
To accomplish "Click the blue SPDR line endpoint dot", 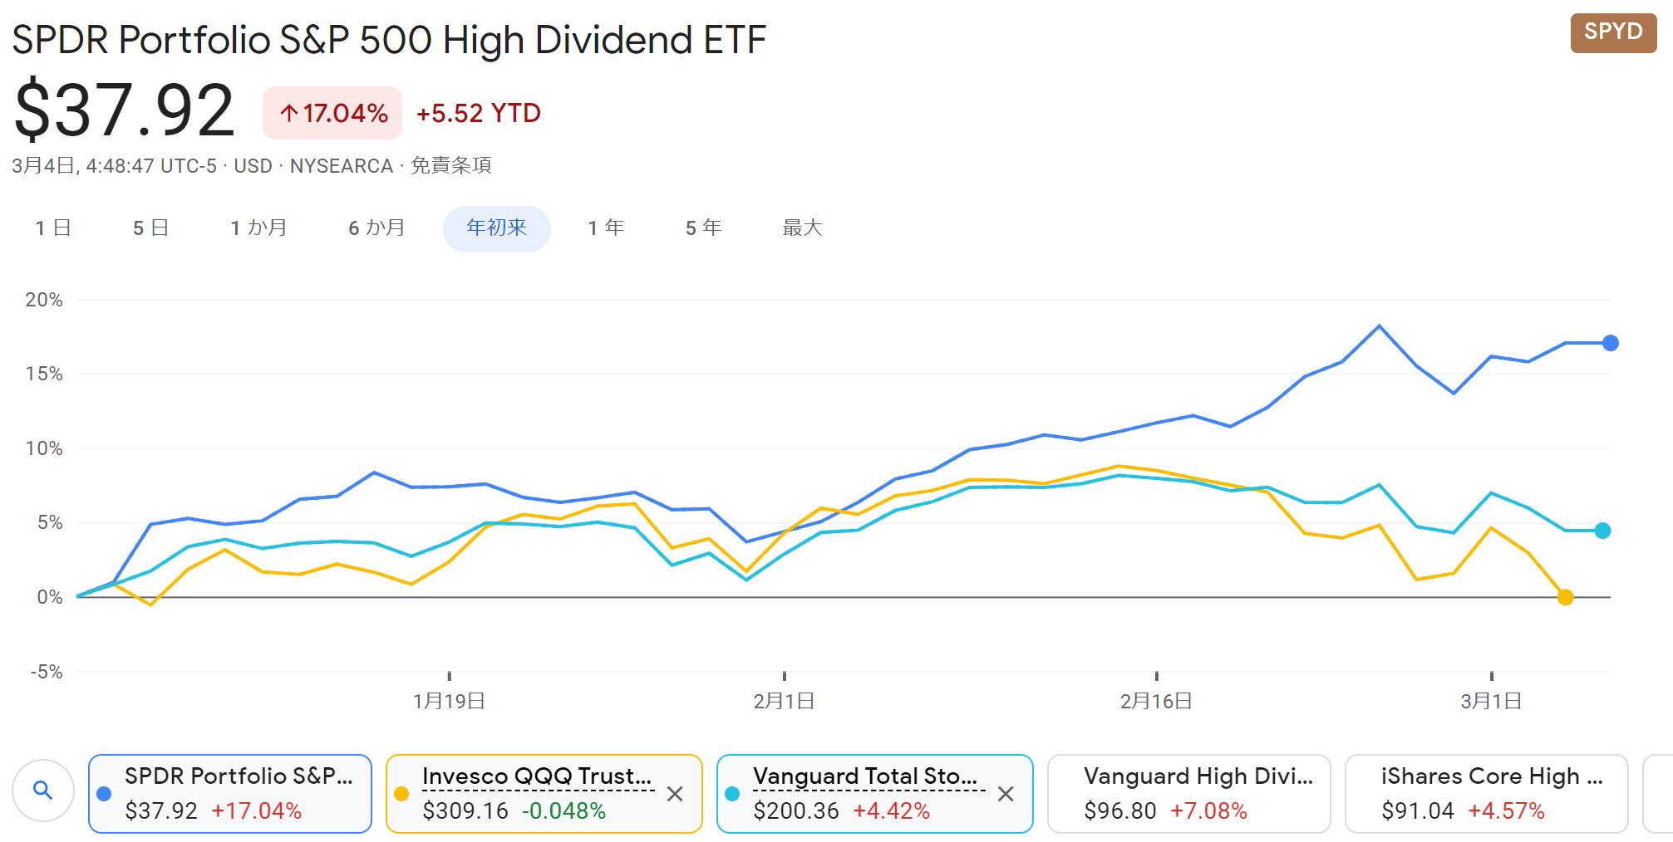I will point(1610,343).
